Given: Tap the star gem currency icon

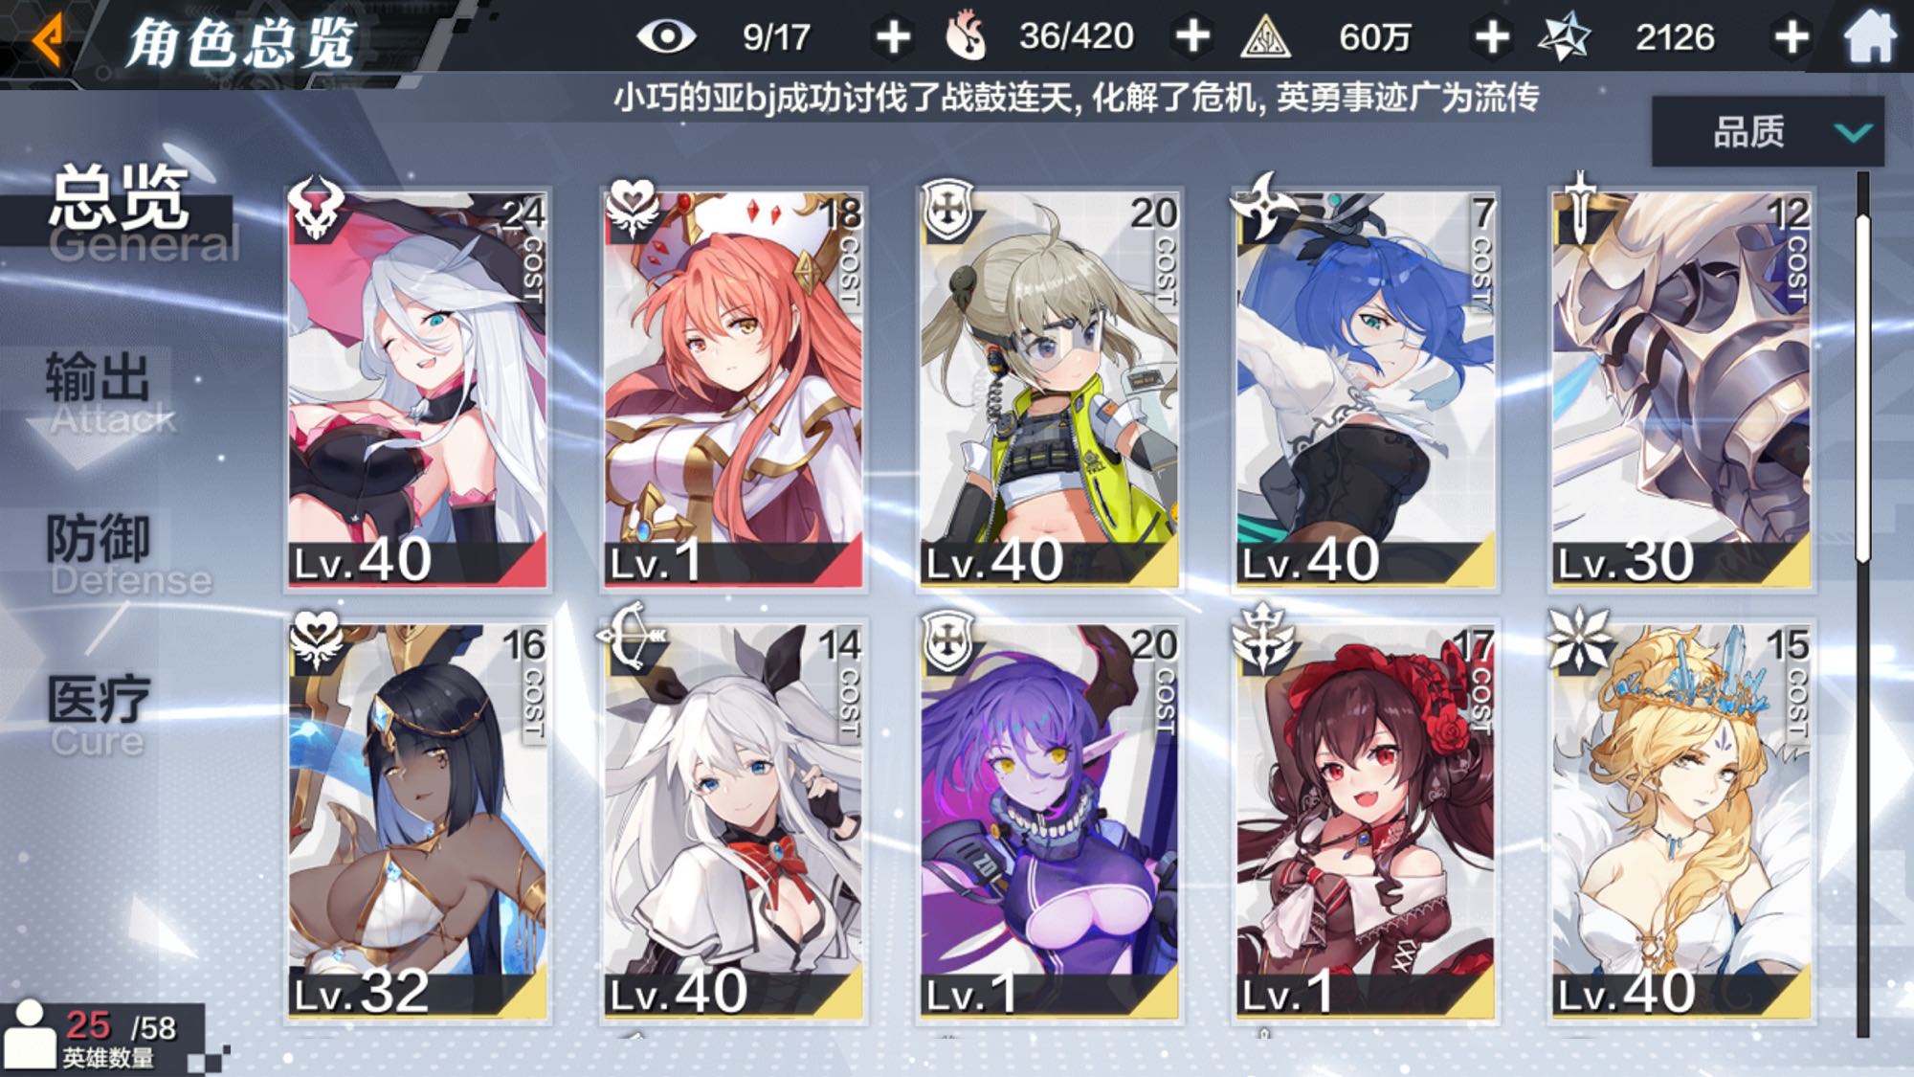Looking at the screenshot, I should click(1564, 37).
